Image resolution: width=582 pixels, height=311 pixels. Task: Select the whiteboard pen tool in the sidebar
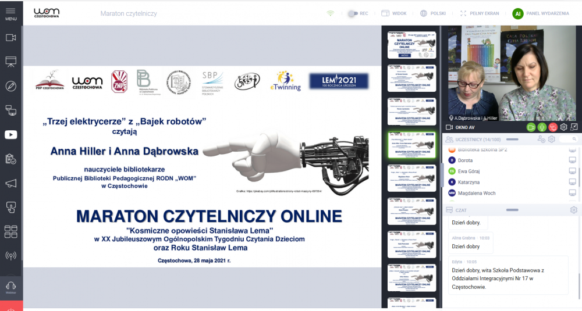coord(10,86)
